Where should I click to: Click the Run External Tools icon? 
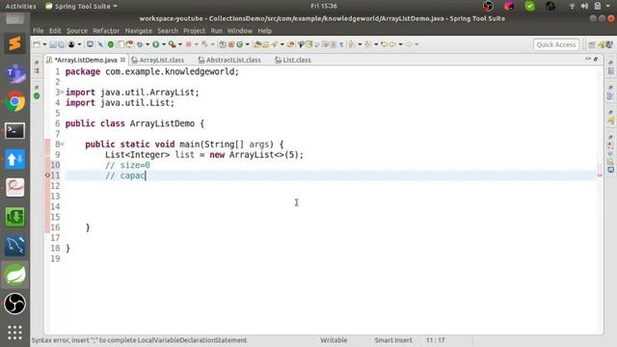(172, 44)
